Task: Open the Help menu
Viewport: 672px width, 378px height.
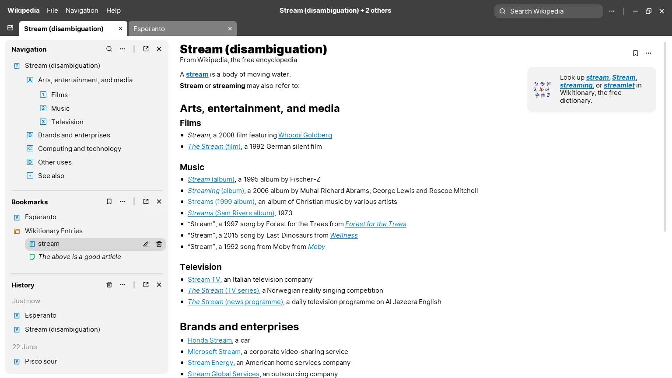Action: coord(113,10)
